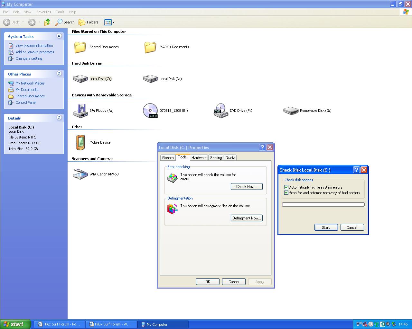Click the Defragment Now button
Viewport: 412px width, 329px height.
coord(247,218)
